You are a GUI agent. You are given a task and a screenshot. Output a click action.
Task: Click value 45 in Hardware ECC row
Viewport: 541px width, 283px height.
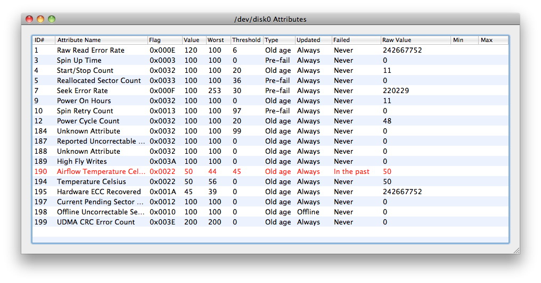[188, 192]
